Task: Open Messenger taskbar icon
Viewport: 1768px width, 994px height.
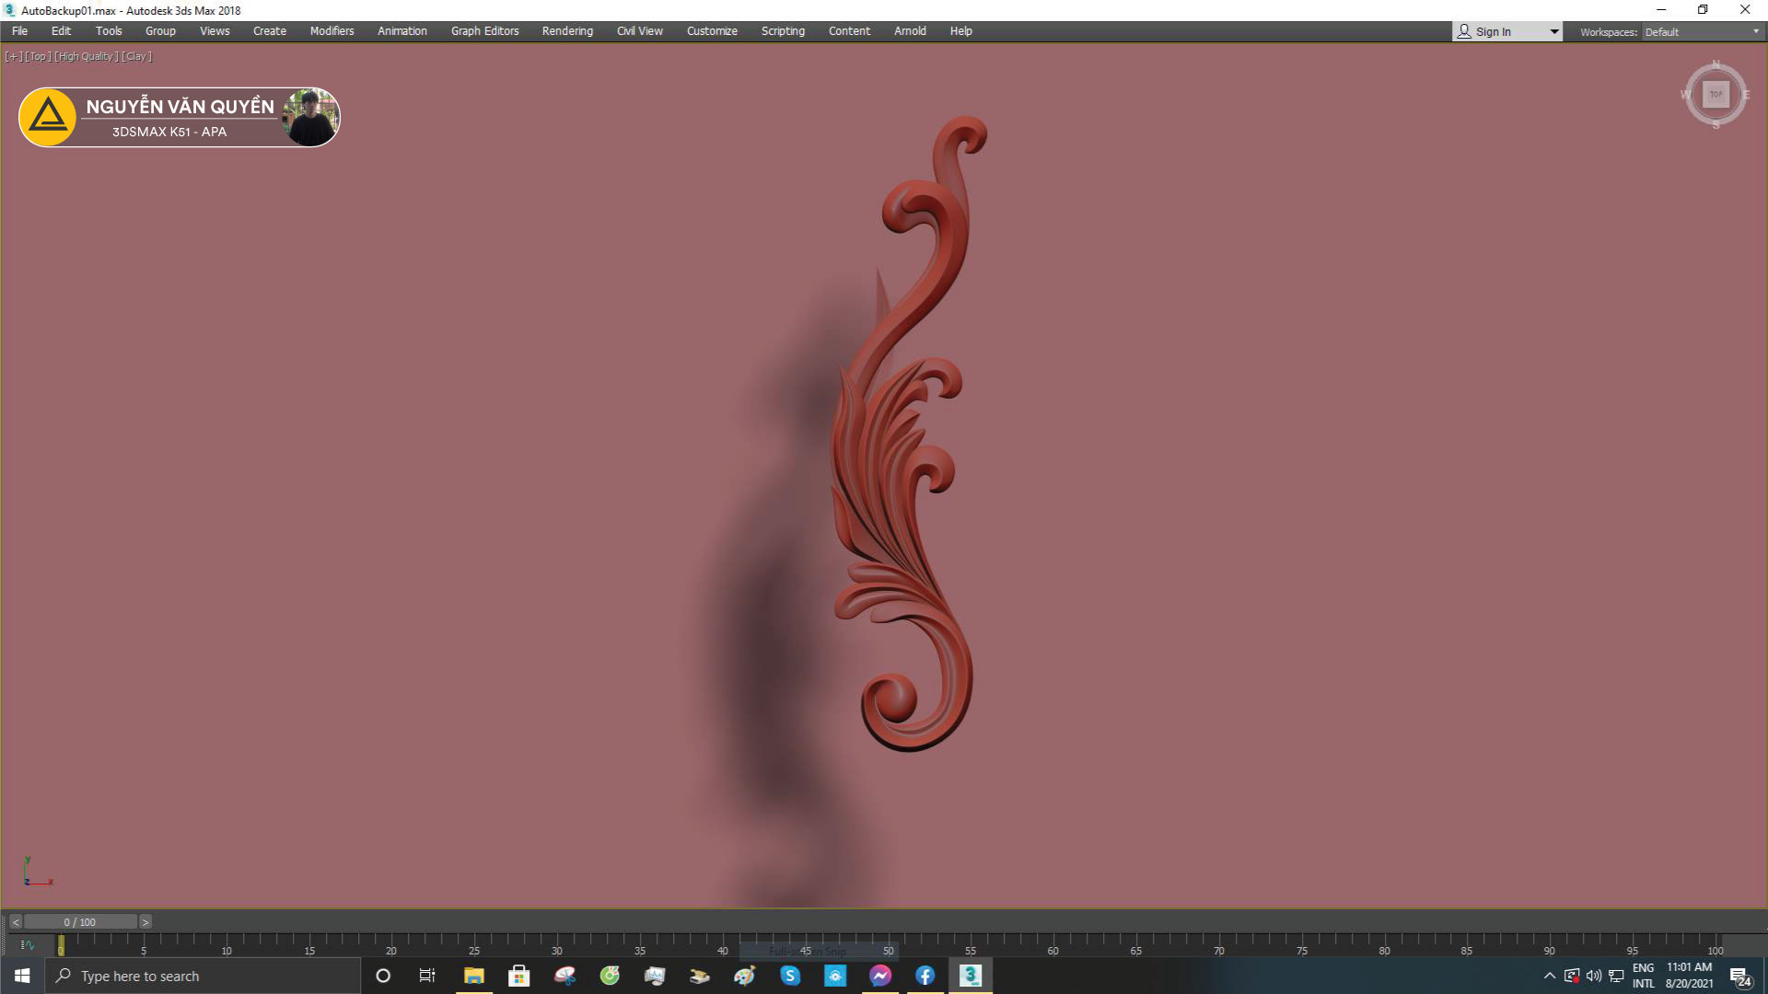Action: [x=879, y=976]
